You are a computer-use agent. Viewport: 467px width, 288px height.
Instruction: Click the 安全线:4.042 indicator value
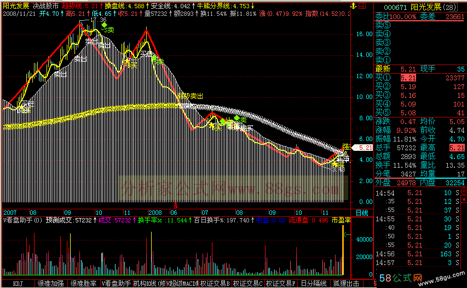tap(172, 6)
